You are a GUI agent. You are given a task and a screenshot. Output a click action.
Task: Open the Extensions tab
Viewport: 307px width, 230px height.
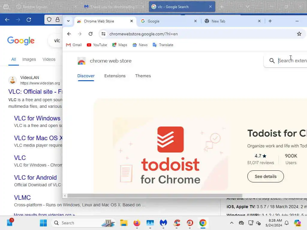point(115,76)
